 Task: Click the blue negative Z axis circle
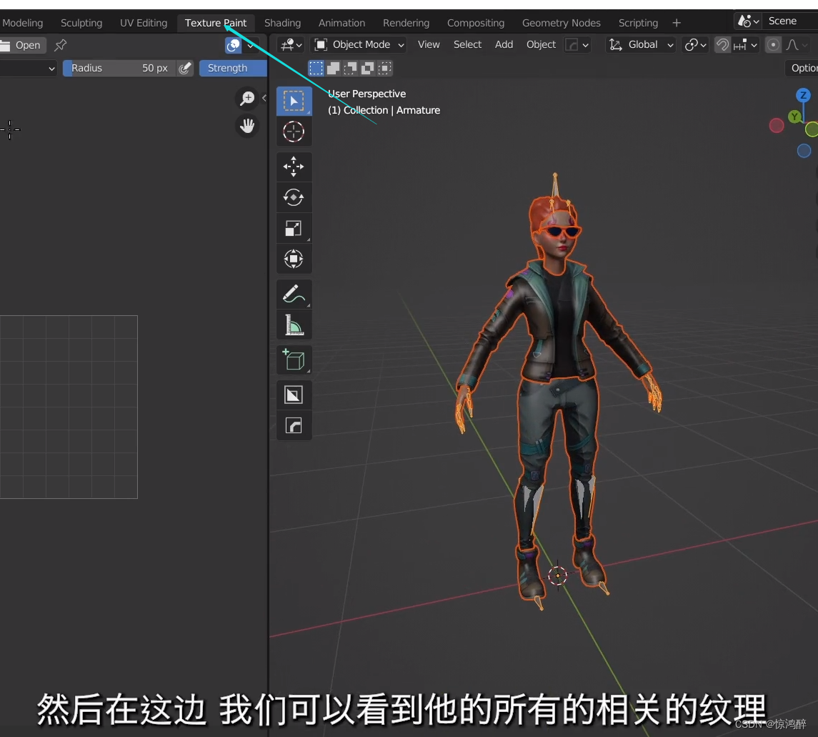(804, 151)
